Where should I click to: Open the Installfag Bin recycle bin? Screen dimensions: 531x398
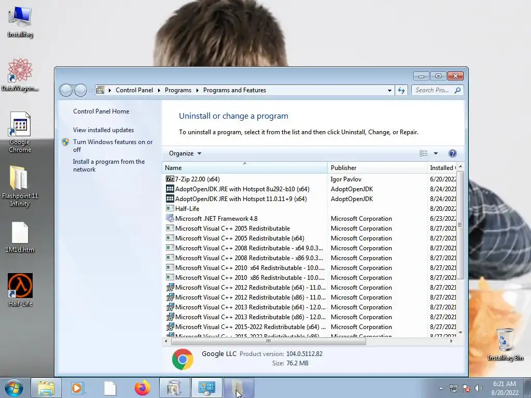[505, 344]
